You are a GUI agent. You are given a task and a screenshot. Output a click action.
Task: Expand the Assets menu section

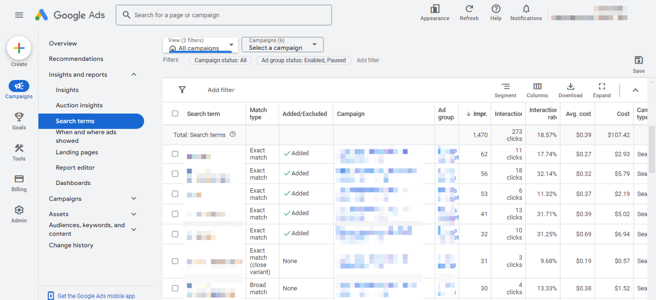pos(134,214)
